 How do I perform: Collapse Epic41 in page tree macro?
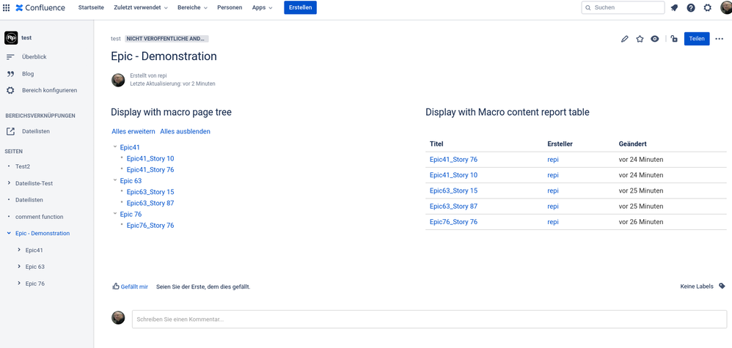(115, 147)
